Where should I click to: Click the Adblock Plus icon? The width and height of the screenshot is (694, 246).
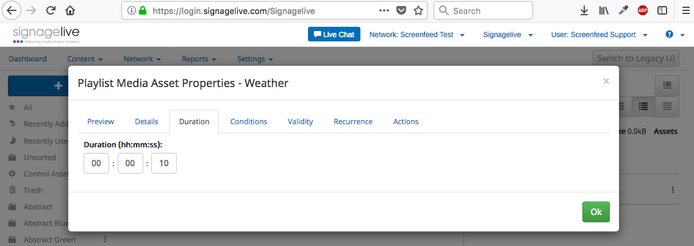pyautogui.click(x=642, y=10)
